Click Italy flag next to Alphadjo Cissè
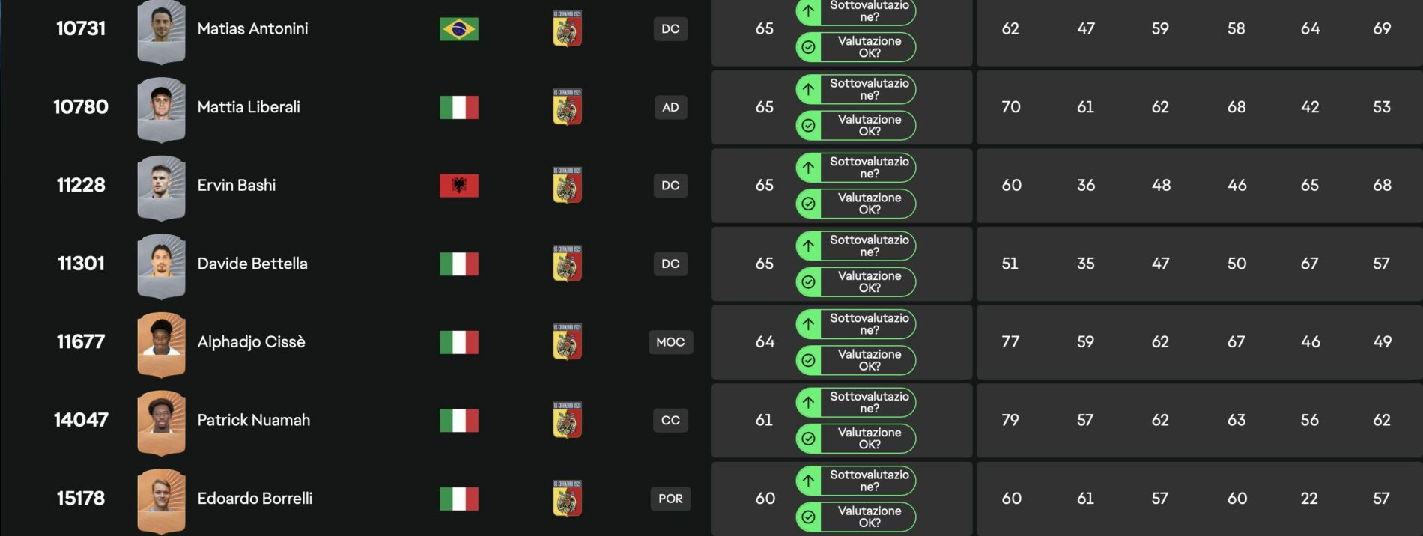This screenshot has height=536, width=1423. pos(458,342)
